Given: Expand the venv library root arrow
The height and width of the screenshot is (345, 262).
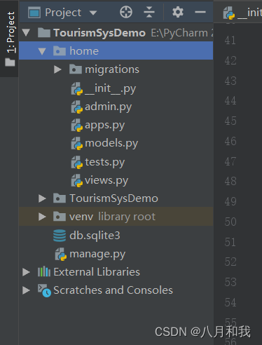Looking at the screenshot, I should [42, 217].
